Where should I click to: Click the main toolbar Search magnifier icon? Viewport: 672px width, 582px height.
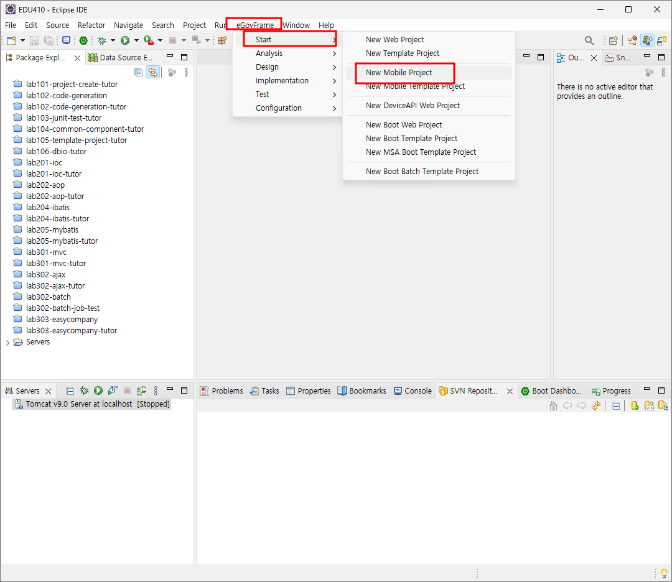tap(589, 40)
